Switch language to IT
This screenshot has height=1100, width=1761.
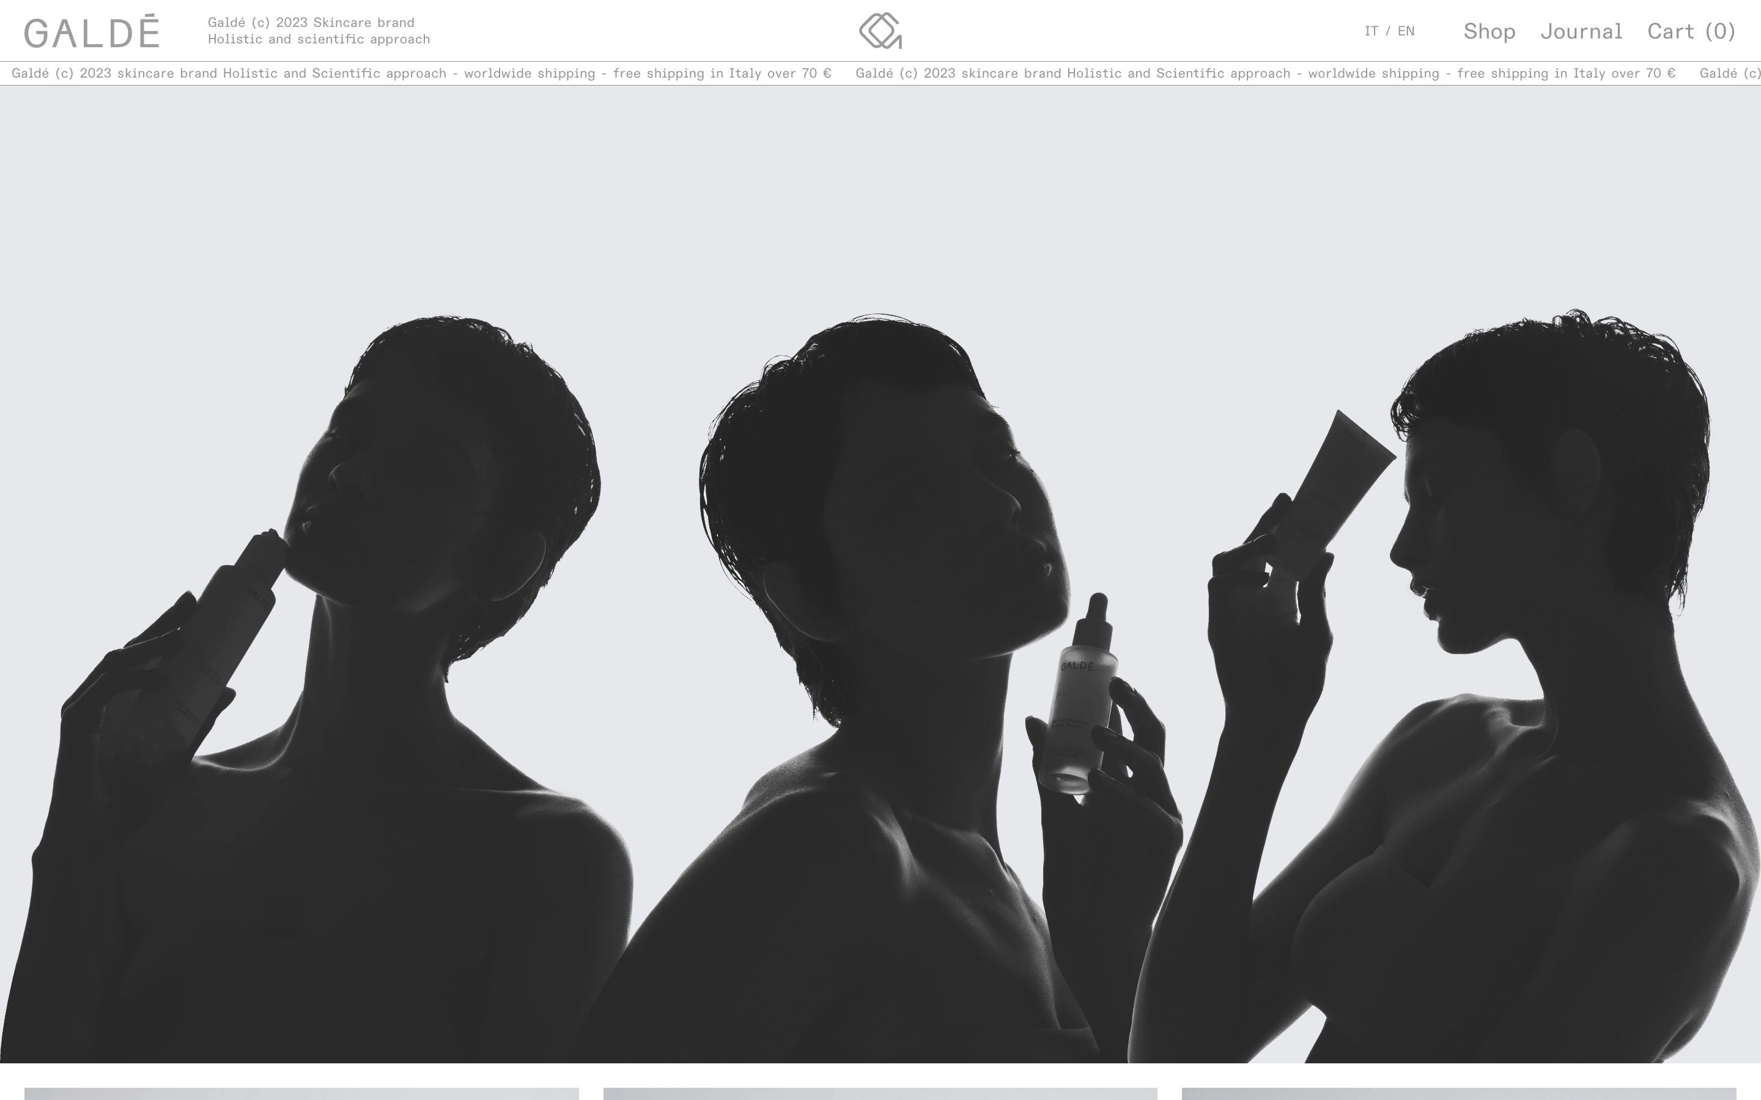coord(1371,31)
